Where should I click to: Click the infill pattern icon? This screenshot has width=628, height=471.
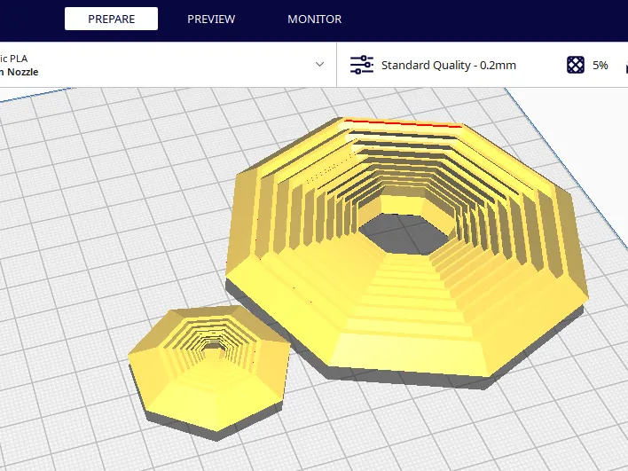[x=576, y=65]
